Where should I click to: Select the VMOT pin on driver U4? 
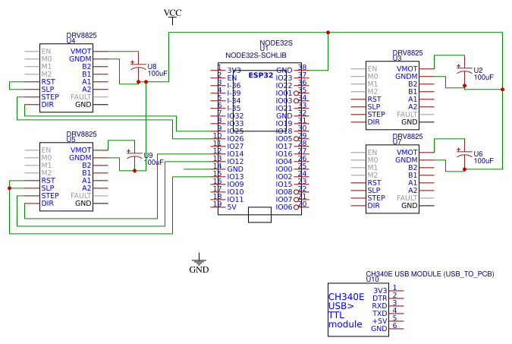pos(80,52)
